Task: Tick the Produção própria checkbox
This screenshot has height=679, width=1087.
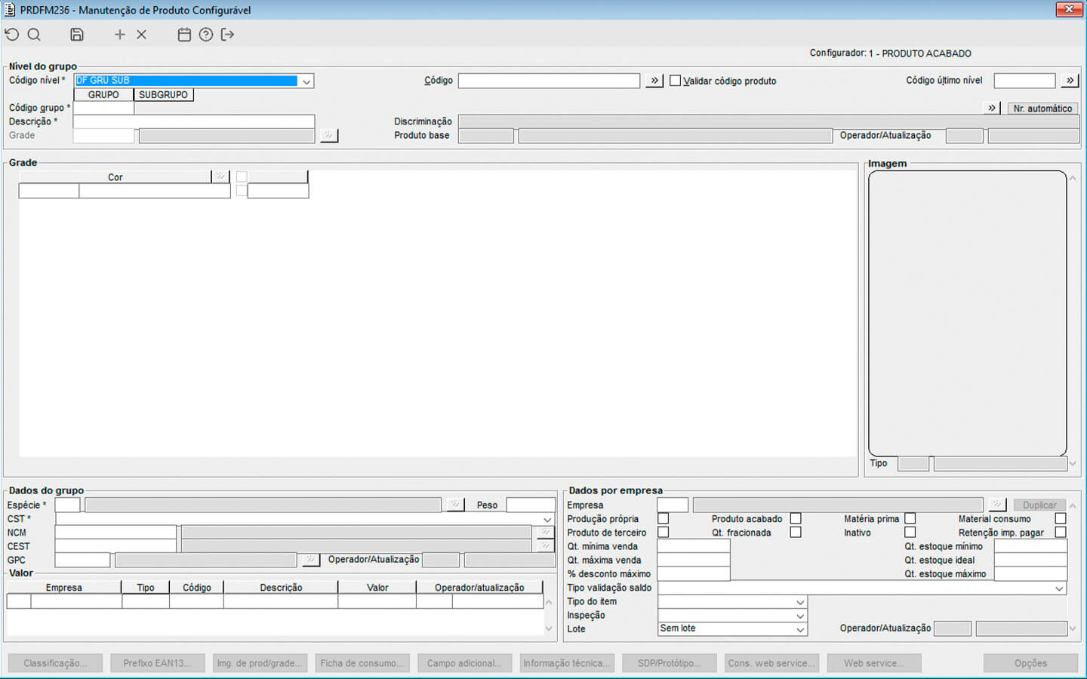Action: pos(663,518)
